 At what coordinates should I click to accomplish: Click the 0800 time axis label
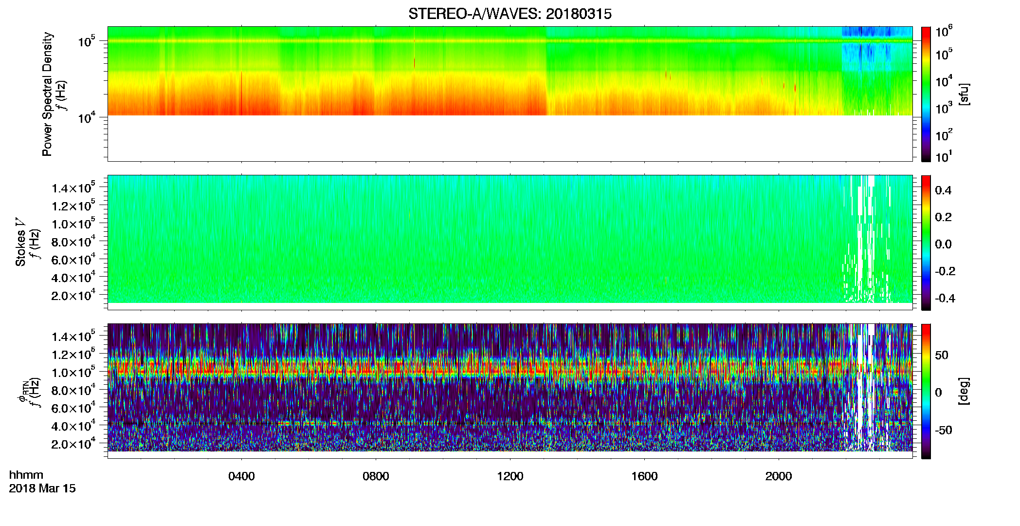376,476
